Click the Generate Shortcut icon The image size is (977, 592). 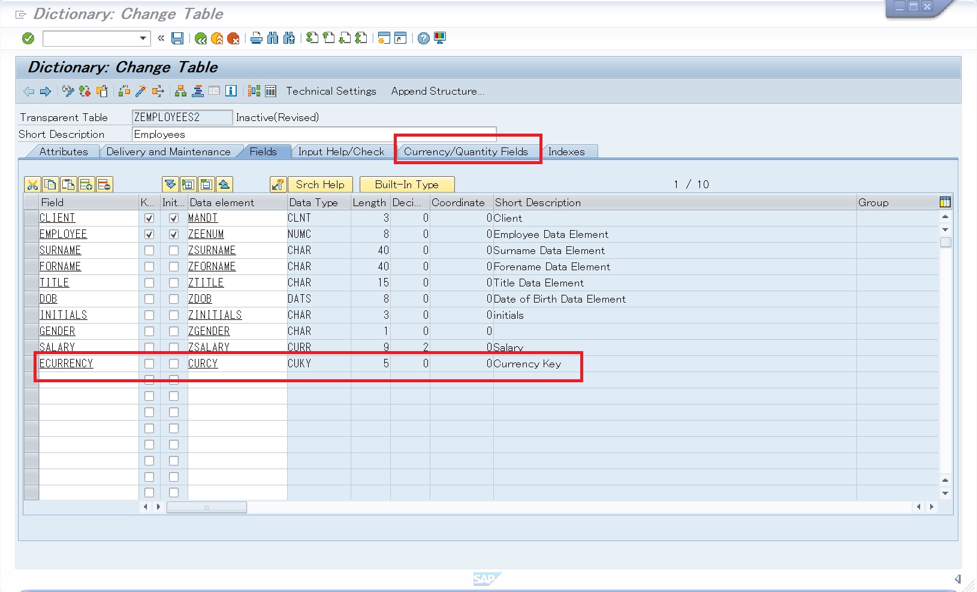click(400, 38)
